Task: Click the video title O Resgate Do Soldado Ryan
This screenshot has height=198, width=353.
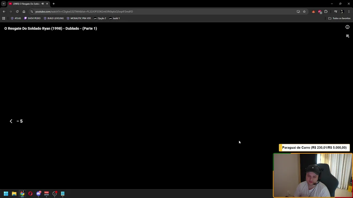Action: point(50,28)
